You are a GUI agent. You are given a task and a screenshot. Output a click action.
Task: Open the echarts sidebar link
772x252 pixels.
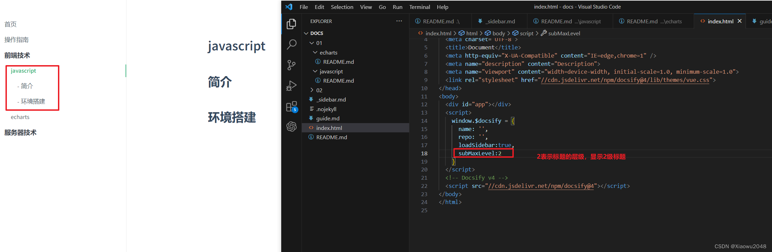point(20,117)
